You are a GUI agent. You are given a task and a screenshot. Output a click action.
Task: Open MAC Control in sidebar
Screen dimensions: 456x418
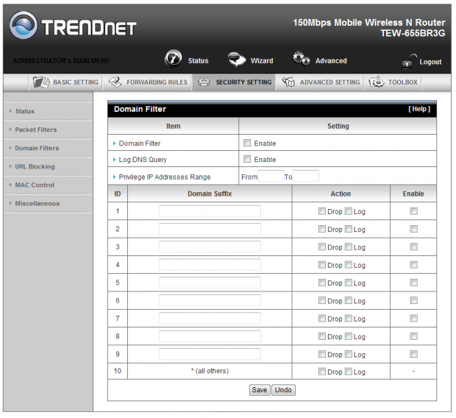[x=35, y=185]
